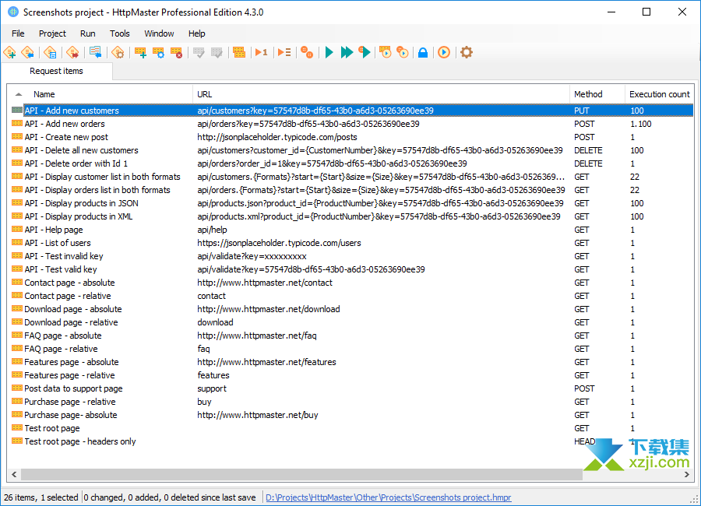
Task: Select 'API - Add new orders' row
Action: (352, 124)
